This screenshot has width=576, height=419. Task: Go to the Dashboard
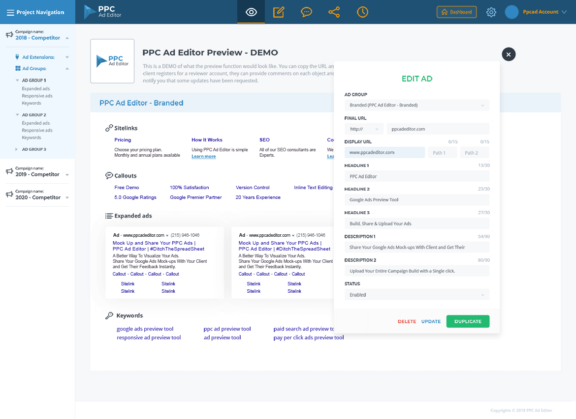[x=456, y=12]
